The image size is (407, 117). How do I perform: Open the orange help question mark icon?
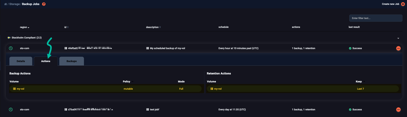click(44, 4)
